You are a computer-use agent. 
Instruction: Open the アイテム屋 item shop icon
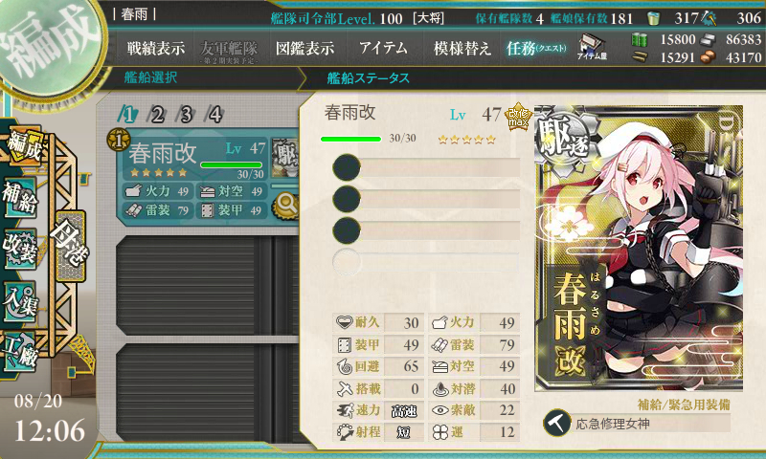[592, 47]
